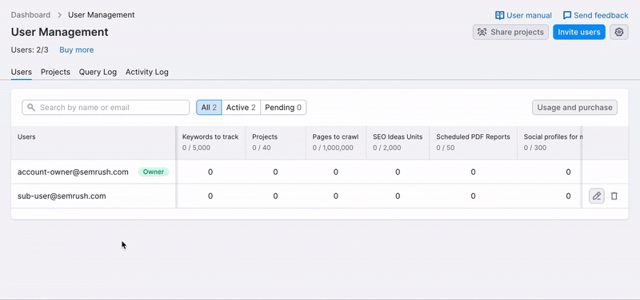Open the Send feedback link
This screenshot has width=640, height=300.
pyautogui.click(x=595, y=15)
